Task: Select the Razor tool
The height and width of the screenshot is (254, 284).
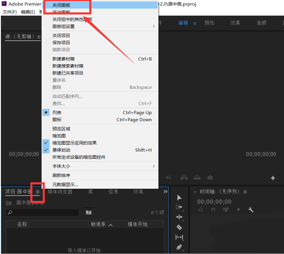Action: (x=179, y=227)
